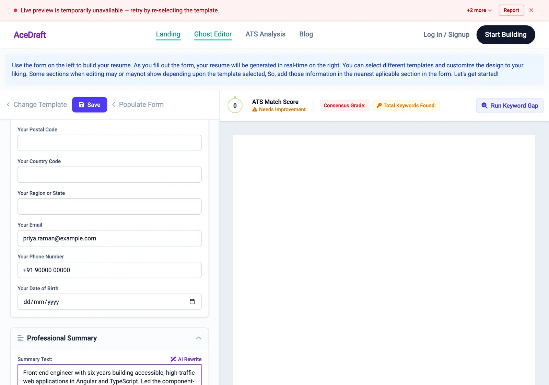Click the Needs Improvement warning icon
The height and width of the screenshot is (385, 549).
(255, 110)
